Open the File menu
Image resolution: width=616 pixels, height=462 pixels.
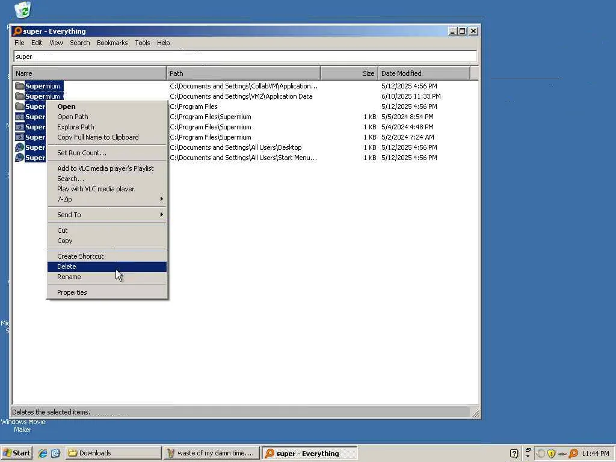click(x=19, y=43)
